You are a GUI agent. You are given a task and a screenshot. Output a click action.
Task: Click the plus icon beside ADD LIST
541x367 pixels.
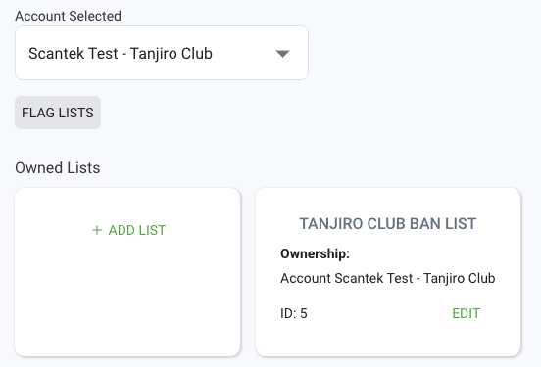tap(97, 230)
